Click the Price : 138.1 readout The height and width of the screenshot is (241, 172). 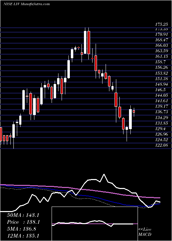click(x=23, y=222)
